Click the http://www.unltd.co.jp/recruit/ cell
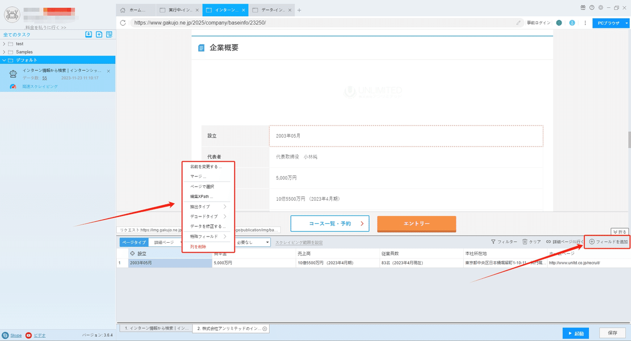The width and height of the screenshot is (631, 341). pyautogui.click(x=588, y=263)
